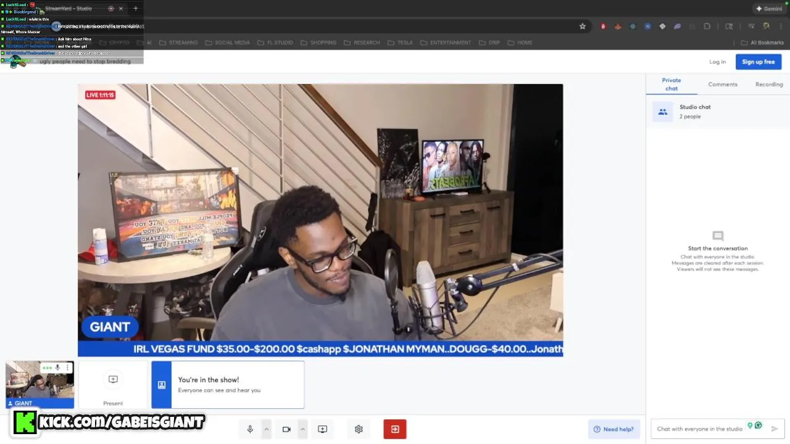Open the Studio chat conversation row
This screenshot has width=790, height=444.
(x=718, y=112)
